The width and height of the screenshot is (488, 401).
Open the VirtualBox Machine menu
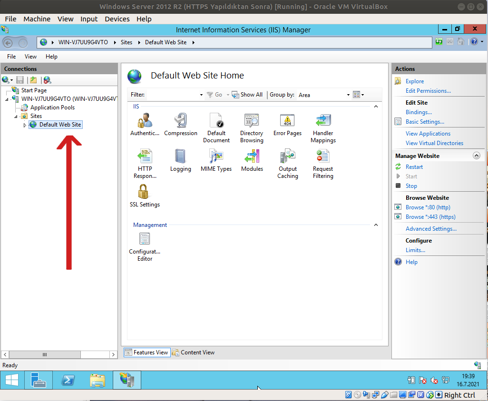tap(37, 19)
